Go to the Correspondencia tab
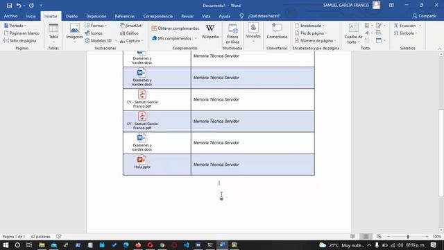Viewport: 444px width, 250px height. point(158,16)
